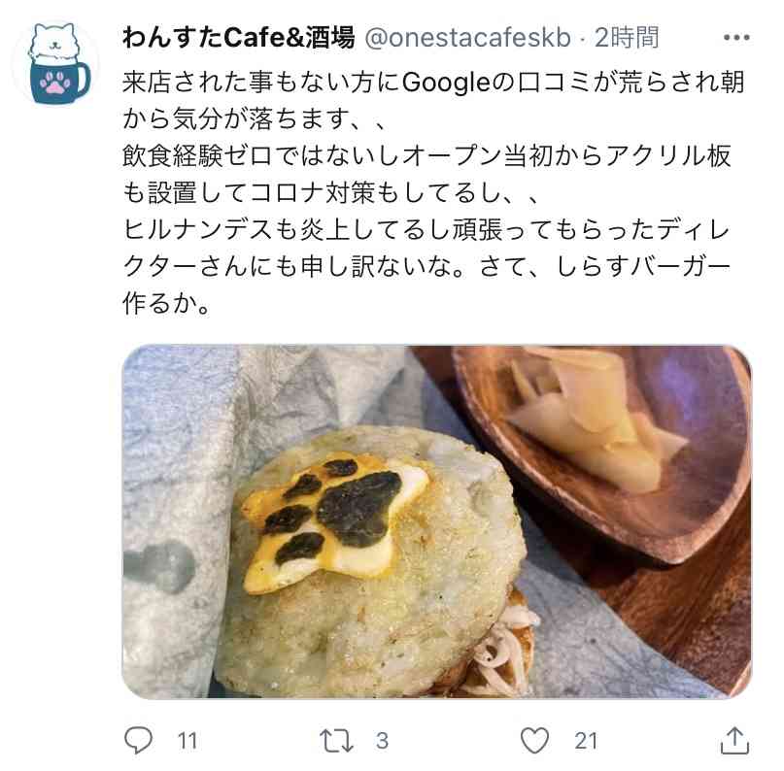
Task: Retweet using the arrows icon
Action: (x=336, y=741)
